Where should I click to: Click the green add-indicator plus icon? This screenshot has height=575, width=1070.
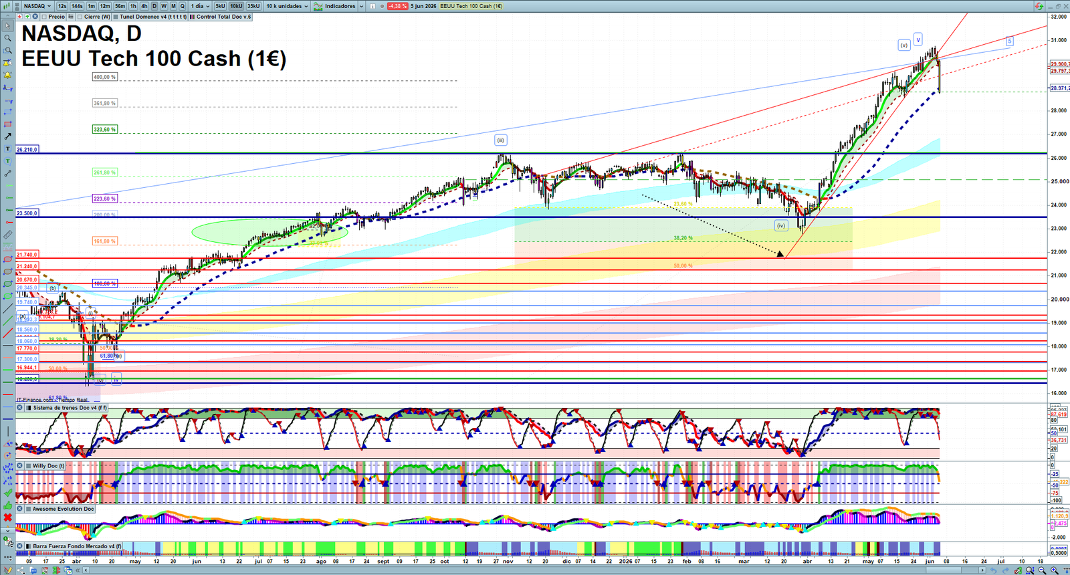(x=27, y=17)
